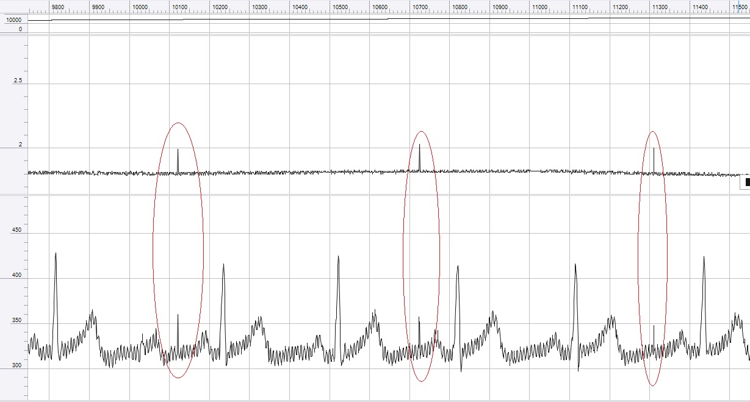This screenshot has width=750, height=402.
Task: Click the 9900 mark on the time ruler
Action: coord(98,7)
